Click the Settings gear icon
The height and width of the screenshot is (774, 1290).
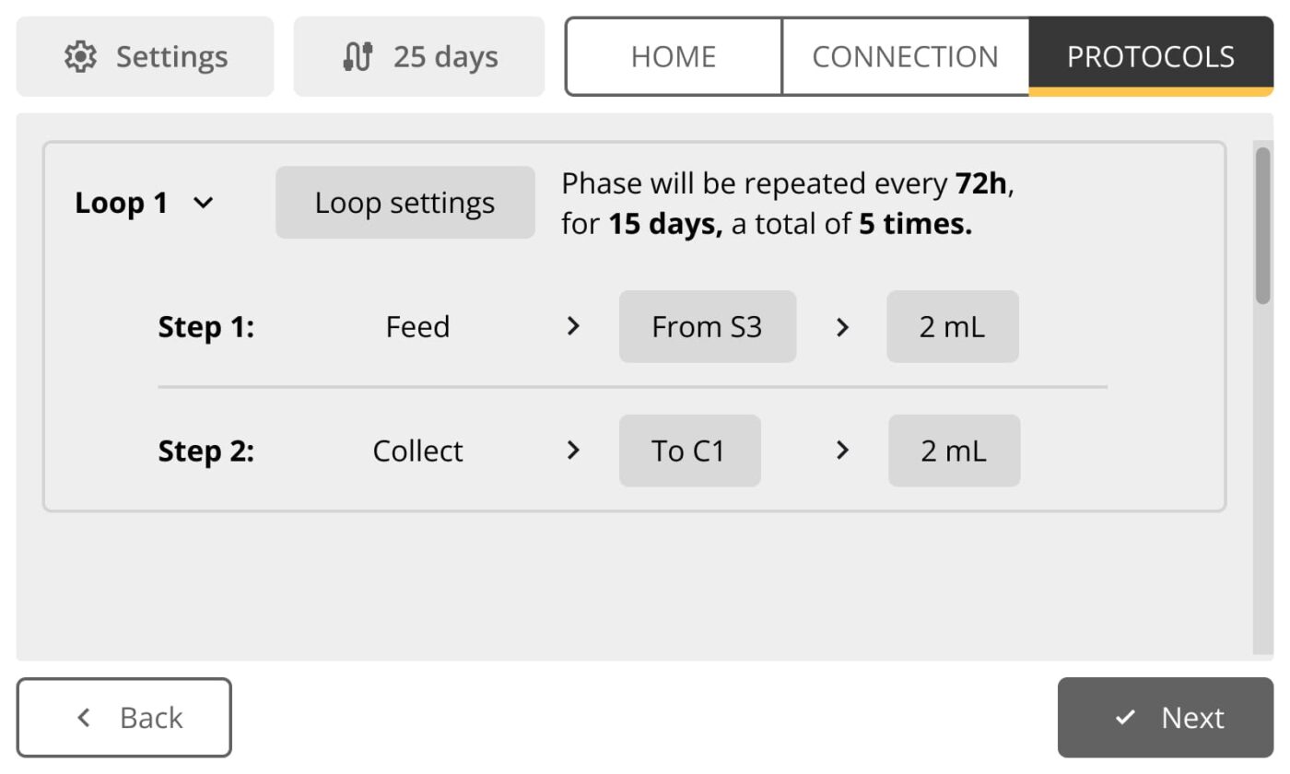[x=81, y=57]
